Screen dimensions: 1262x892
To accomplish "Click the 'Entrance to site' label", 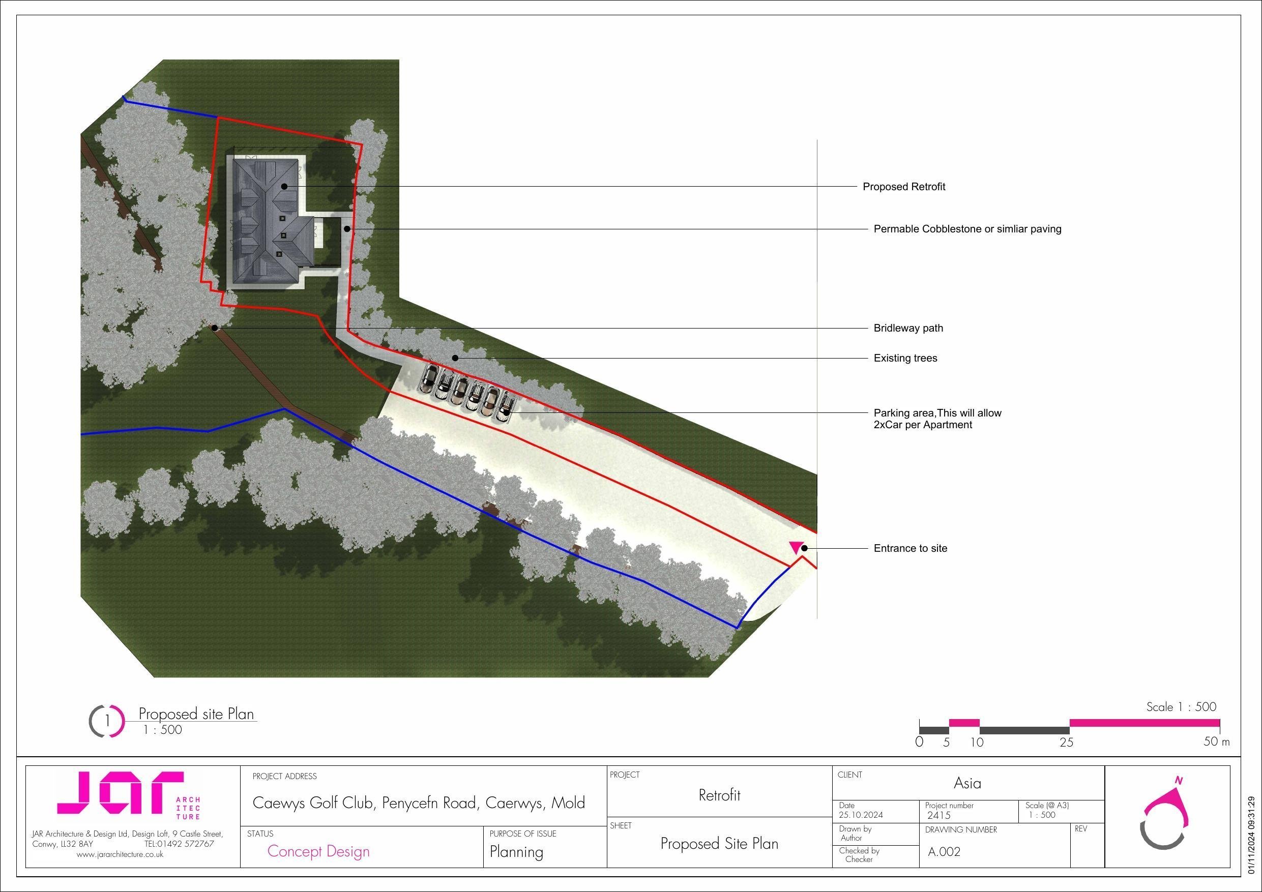I will coord(910,549).
